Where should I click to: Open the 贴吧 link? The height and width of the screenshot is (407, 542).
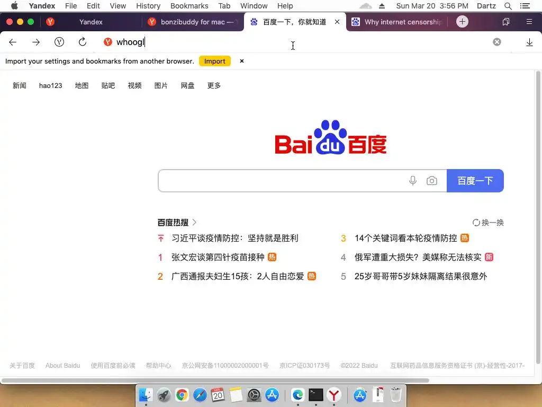(x=108, y=85)
